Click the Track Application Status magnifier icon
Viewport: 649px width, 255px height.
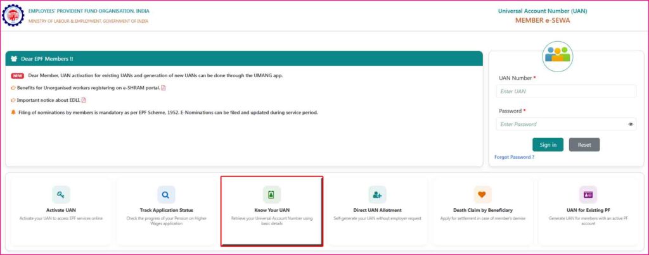[166, 194]
